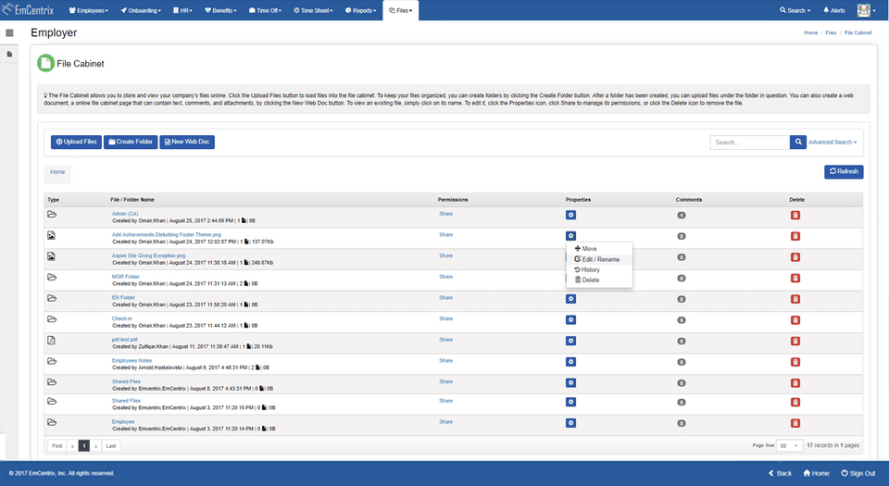Open the Files tab in navbar
This screenshot has height=486, width=889.
point(401,10)
